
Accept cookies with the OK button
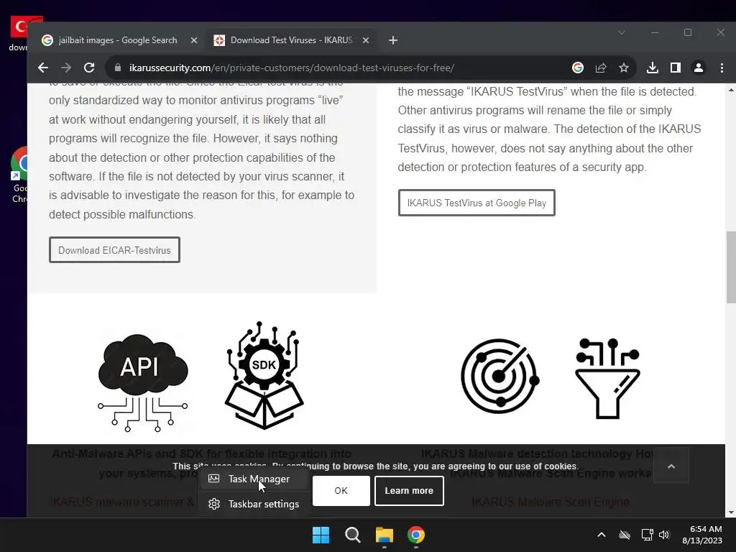[x=341, y=490]
